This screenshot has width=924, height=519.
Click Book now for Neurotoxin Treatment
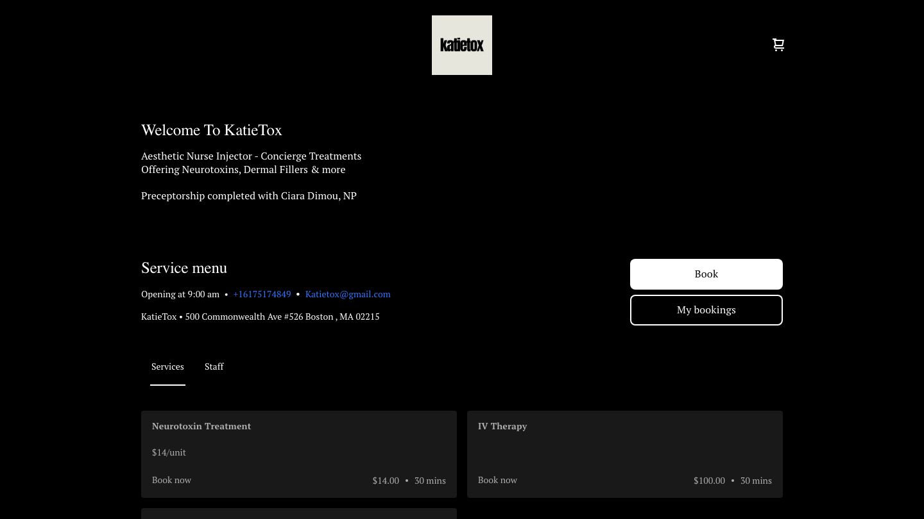[x=171, y=480]
